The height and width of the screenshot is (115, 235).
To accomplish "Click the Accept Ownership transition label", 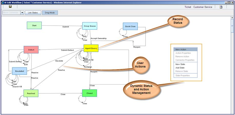I will click(99, 38).
